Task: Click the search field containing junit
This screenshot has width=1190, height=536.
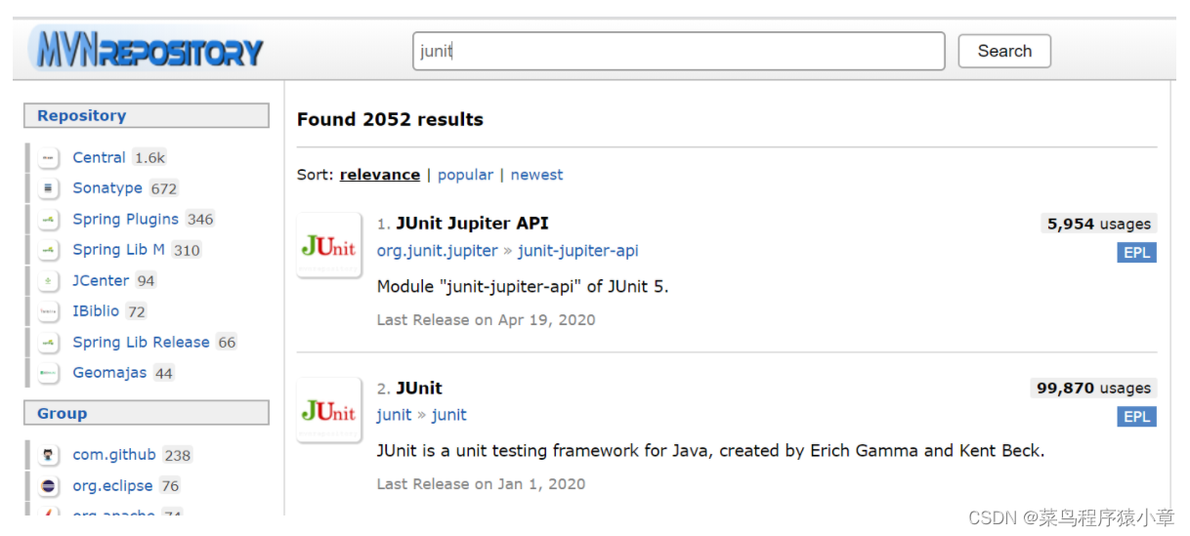Action: 679,51
